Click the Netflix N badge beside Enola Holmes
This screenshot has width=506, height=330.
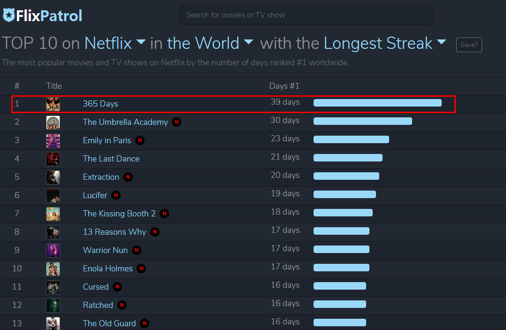coord(141,269)
